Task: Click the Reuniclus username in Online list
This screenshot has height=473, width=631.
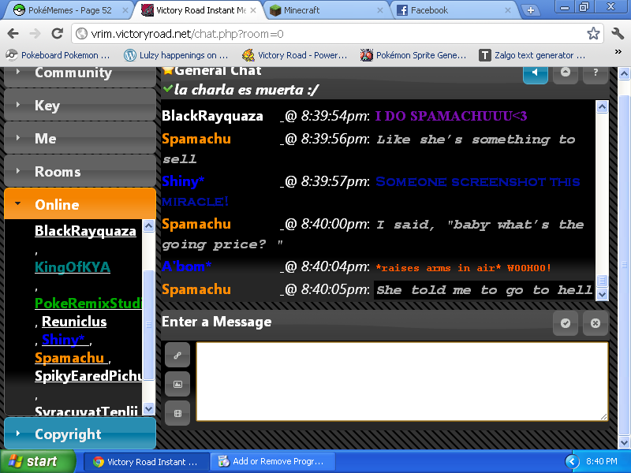Action: coord(74,322)
